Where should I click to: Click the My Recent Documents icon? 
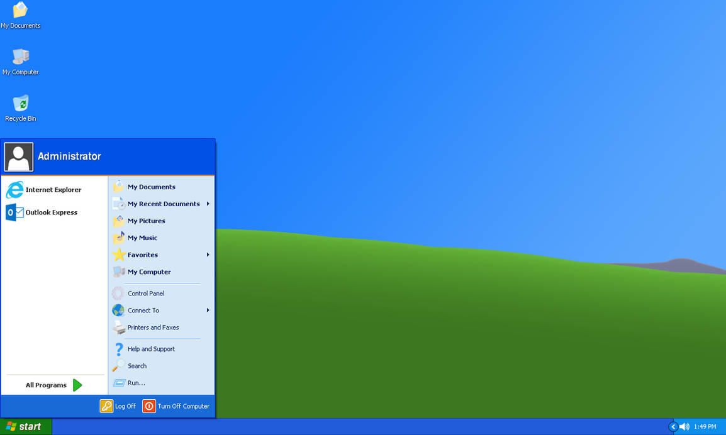[118, 204]
